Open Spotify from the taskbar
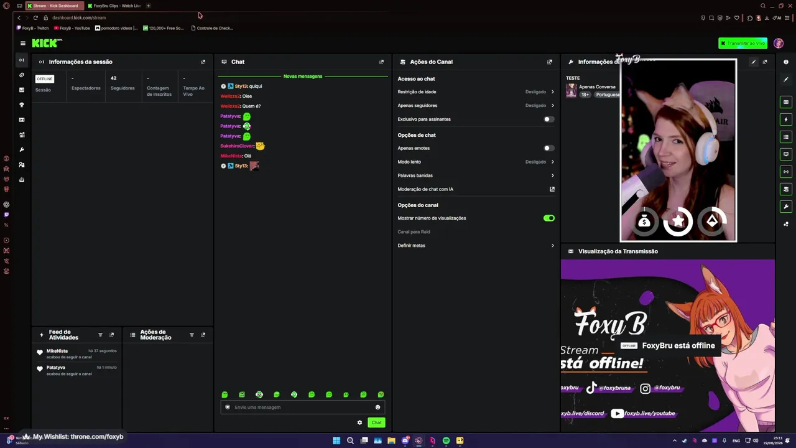Viewport: 796px width, 448px height. [x=446, y=441]
